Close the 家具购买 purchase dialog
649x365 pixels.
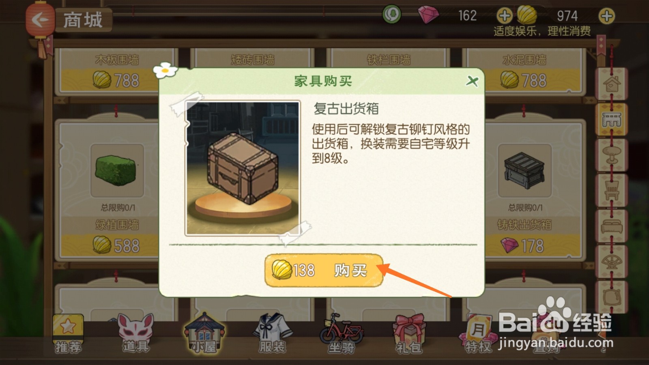(472, 81)
